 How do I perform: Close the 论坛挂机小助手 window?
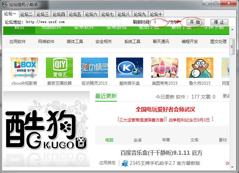[229, 3]
